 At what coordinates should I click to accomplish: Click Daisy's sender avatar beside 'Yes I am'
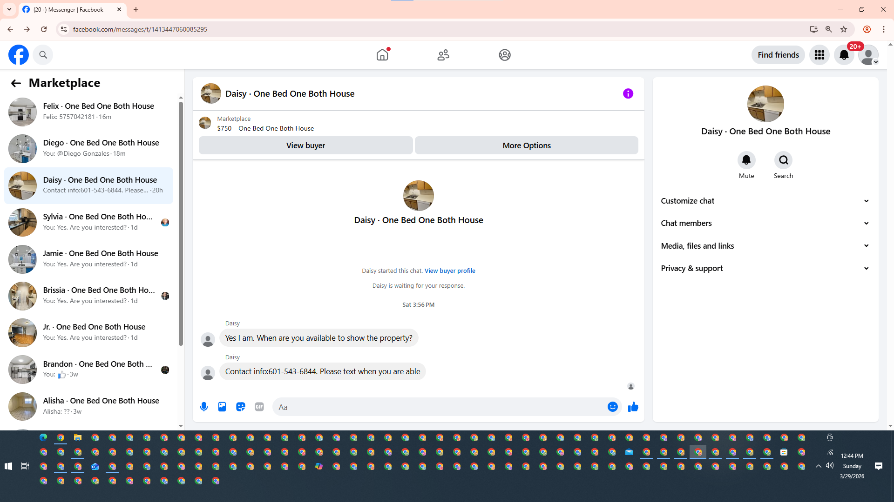tap(208, 339)
